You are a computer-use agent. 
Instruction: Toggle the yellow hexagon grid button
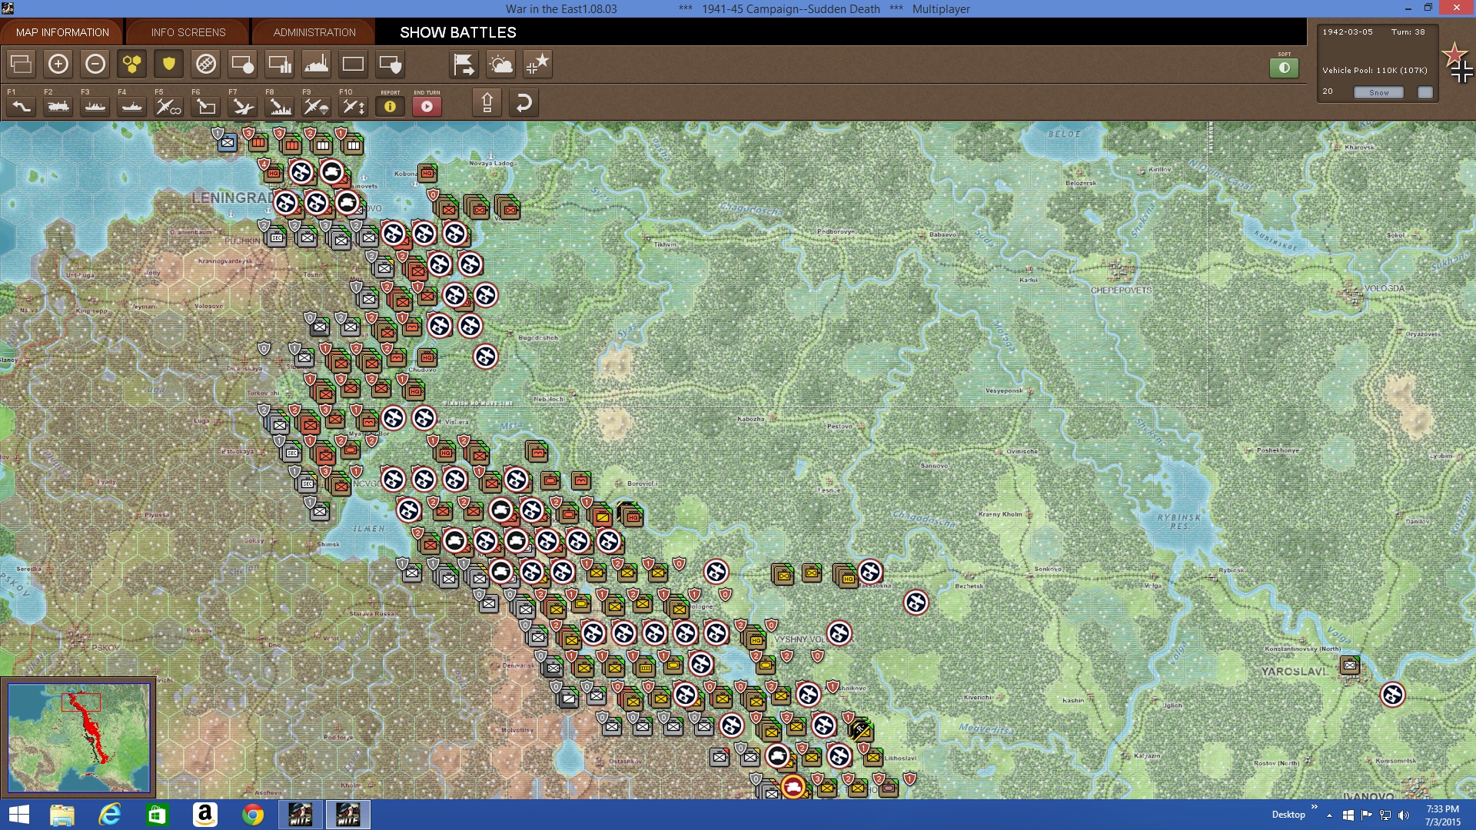pyautogui.click(x=132, y=64)
